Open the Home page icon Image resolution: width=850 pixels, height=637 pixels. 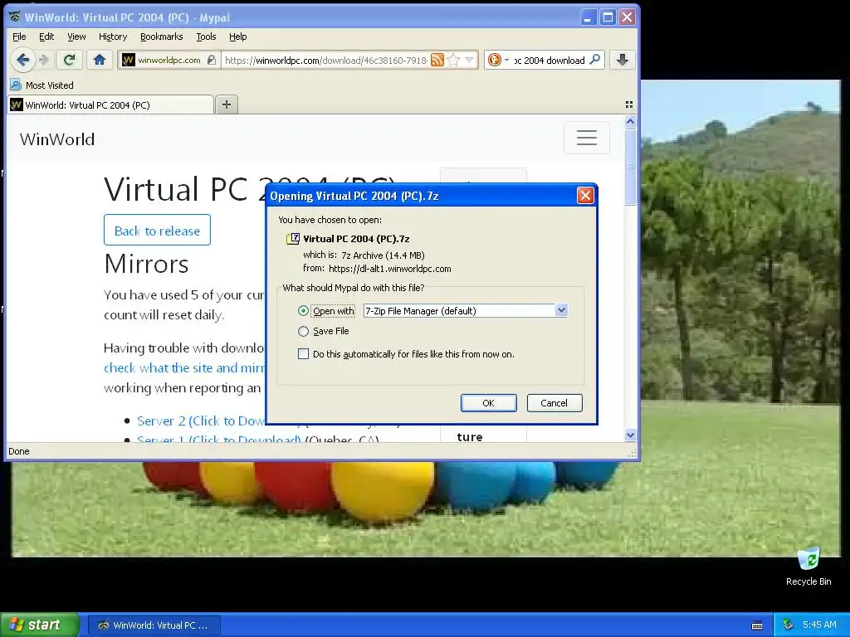tap(100, 60)
